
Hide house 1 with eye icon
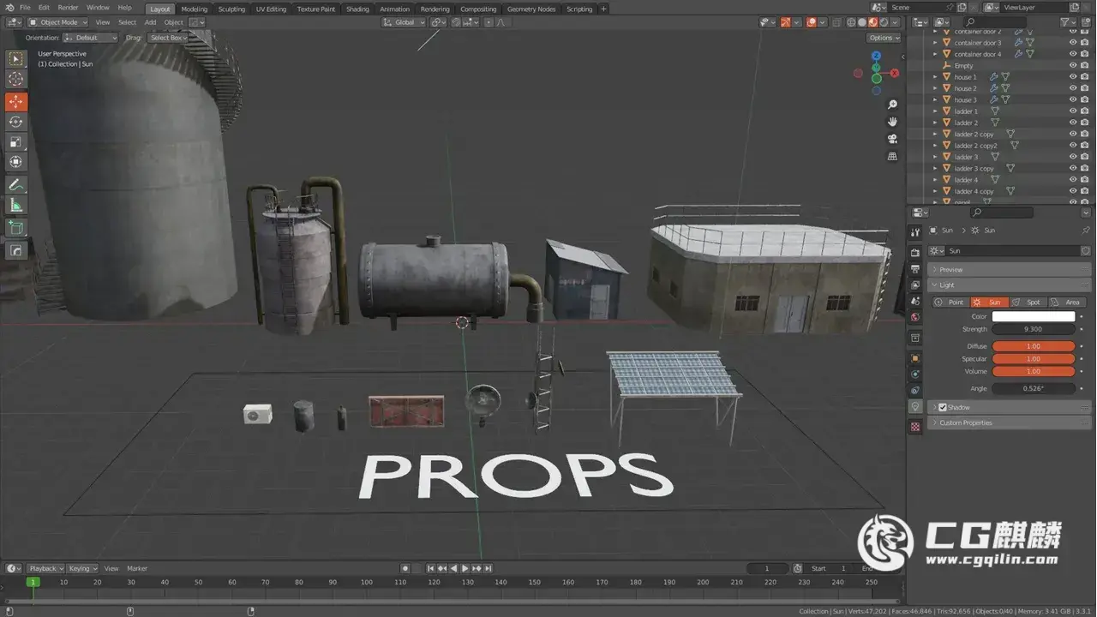tap(1072, 76)
